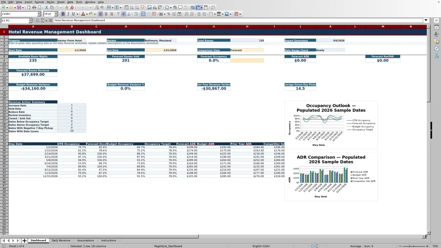Open the Borders dropdown arrow

click(215, 14)
